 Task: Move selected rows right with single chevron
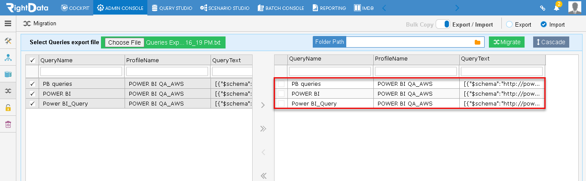(x=263, y=105)
